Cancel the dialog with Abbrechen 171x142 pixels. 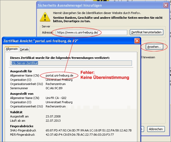pos(156,129)
